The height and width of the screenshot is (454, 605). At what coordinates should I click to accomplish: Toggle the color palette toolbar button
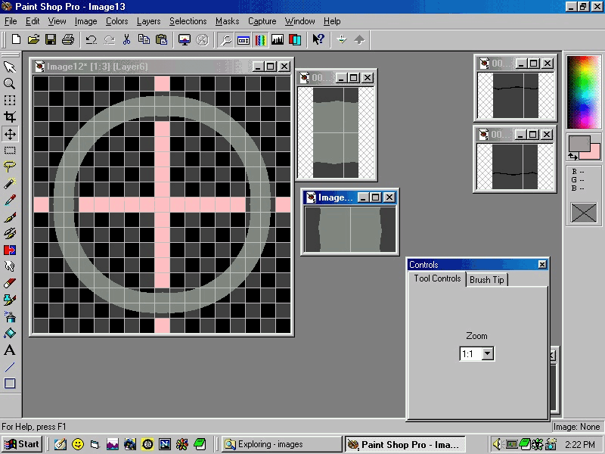pos(260,39)
